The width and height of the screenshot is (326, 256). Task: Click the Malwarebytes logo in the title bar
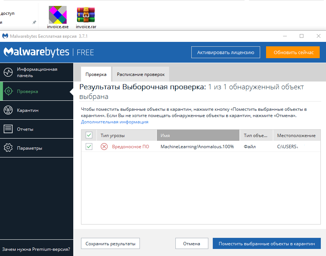coord(5,36)
